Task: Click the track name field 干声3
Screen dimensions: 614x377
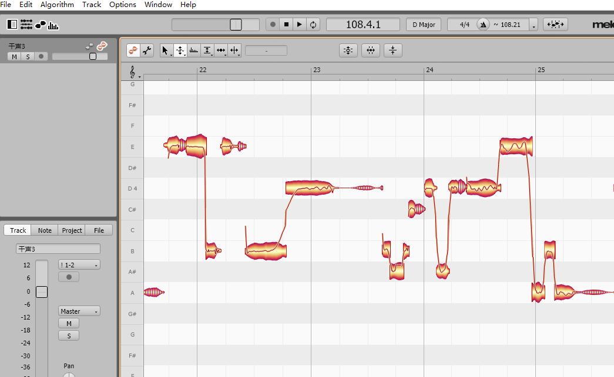Action: coord(58,249)
